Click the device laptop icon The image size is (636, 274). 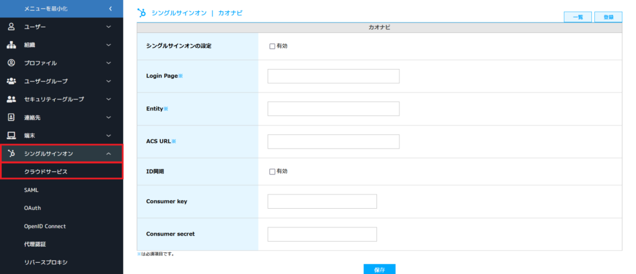(x=11, y=135)
